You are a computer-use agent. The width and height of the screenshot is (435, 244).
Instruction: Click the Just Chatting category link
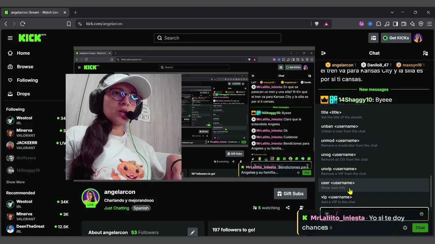[x=117, y=208]
